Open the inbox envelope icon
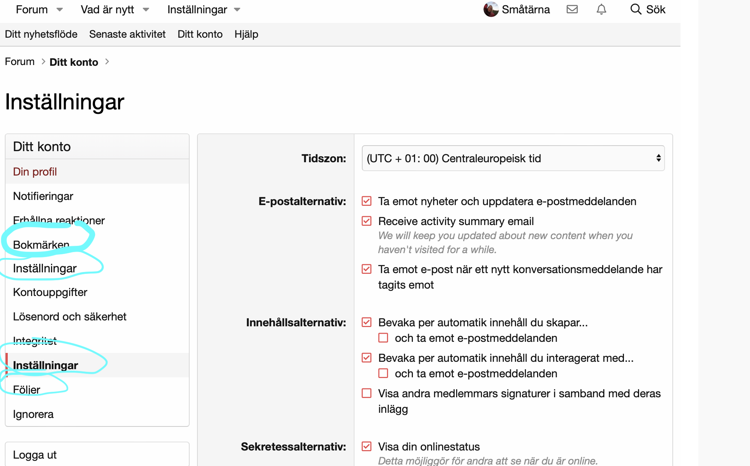 coord(572,9)
